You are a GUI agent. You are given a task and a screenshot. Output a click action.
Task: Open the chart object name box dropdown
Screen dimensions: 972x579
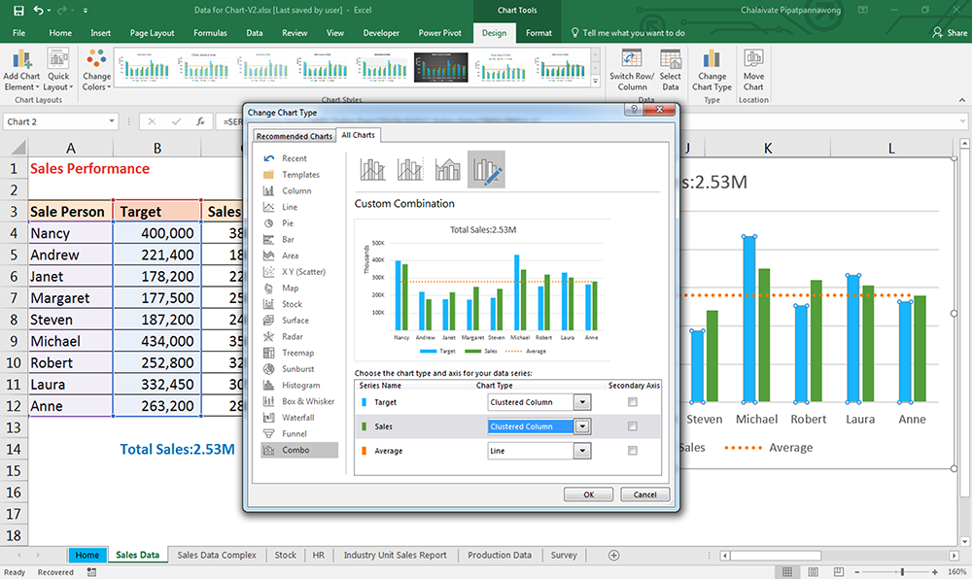pyautogui.click(x=113, y=121)
